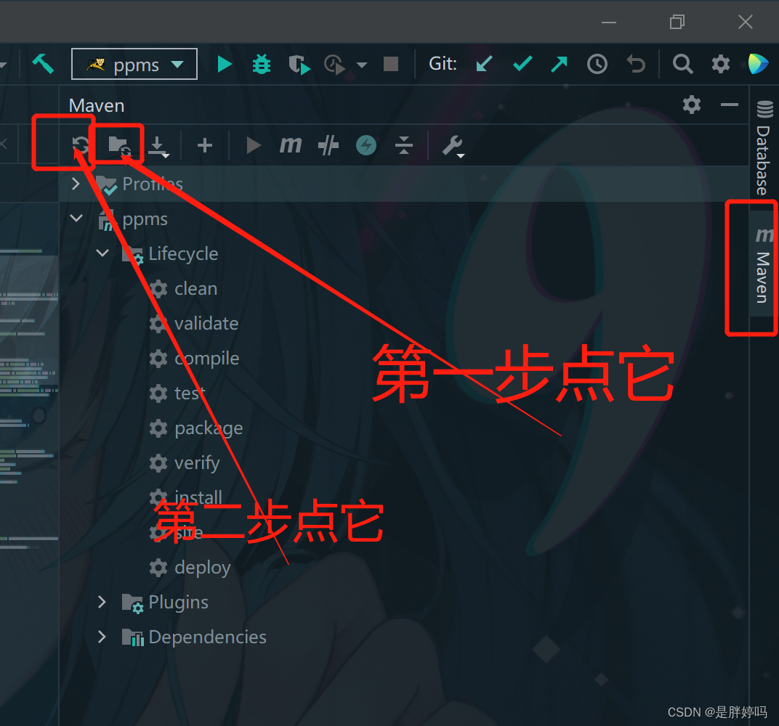Expand the Plugins tree node

102,602
